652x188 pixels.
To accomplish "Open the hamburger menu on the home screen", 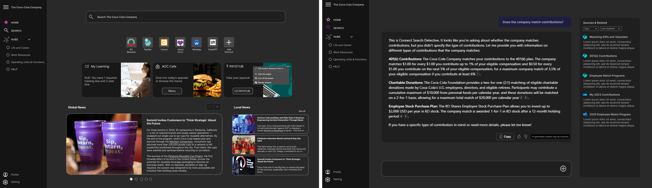I will click(x=6, y=7).
